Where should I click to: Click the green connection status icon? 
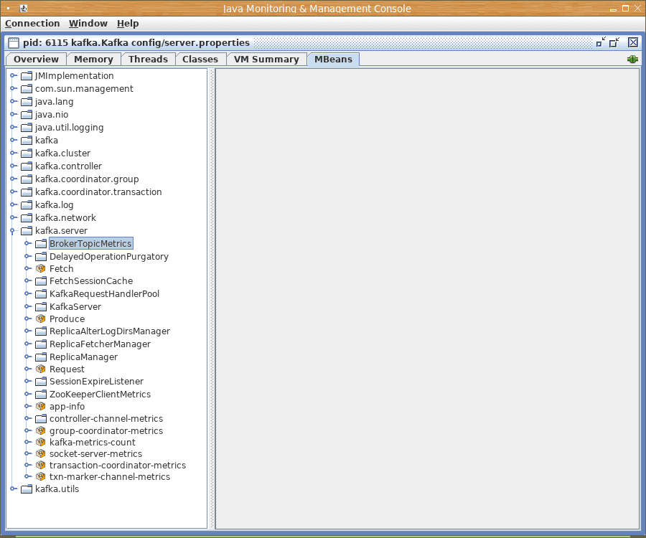[x=632, y=60]
